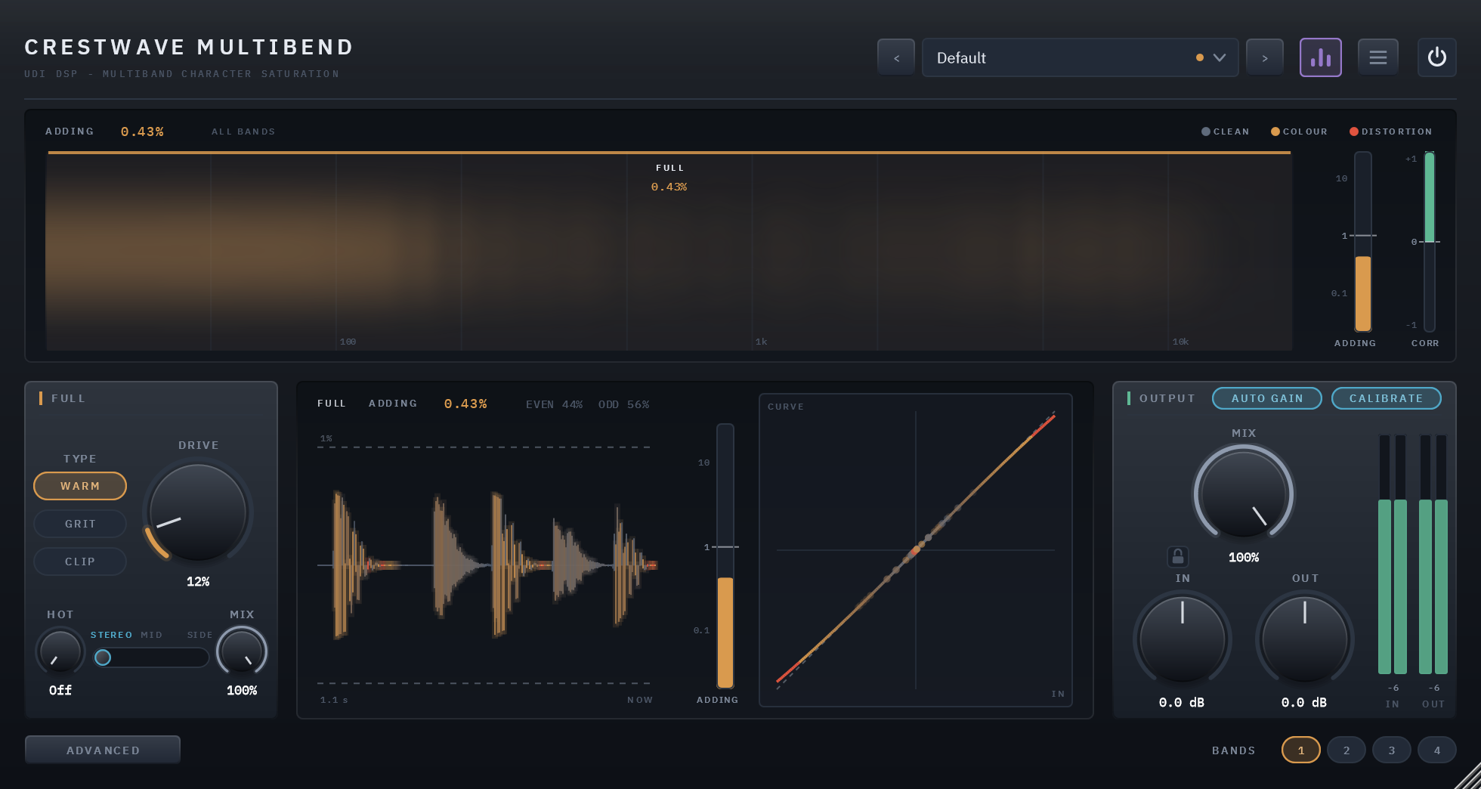The height and width of the screenshot is (789, 1481).
Task: Click the ODD 56% harmonic readout
Action: [623, 404]
